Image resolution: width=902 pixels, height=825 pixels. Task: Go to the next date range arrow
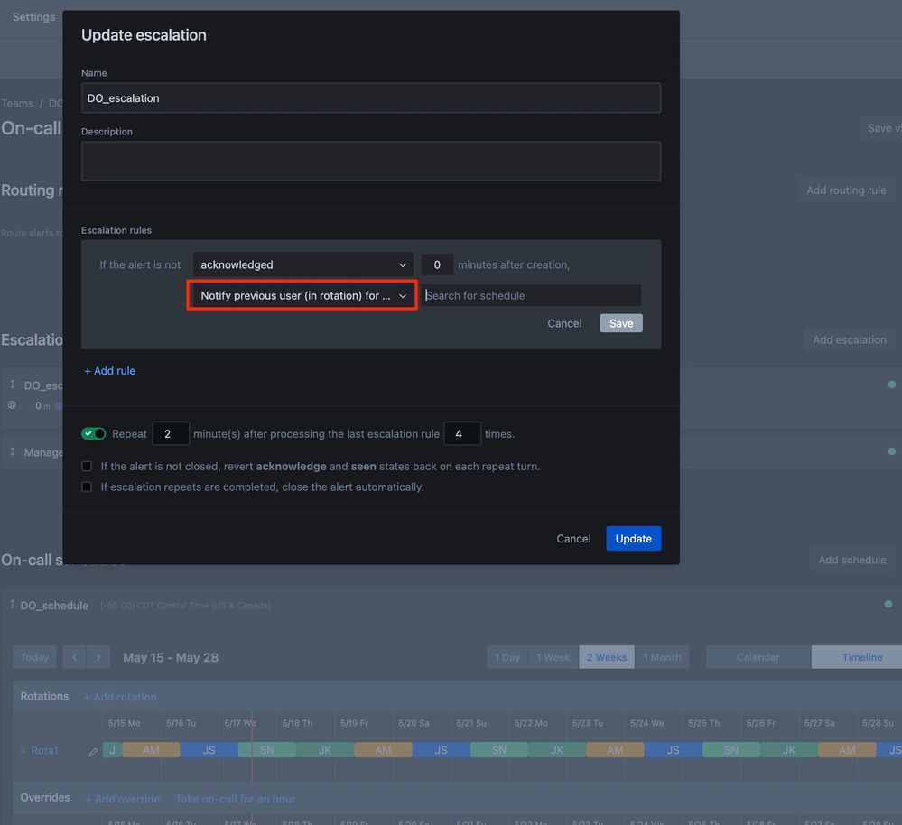[x=98, y=657]
